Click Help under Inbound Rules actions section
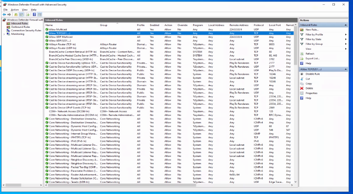Screen dimensions: 353x194 click(308, 63)
